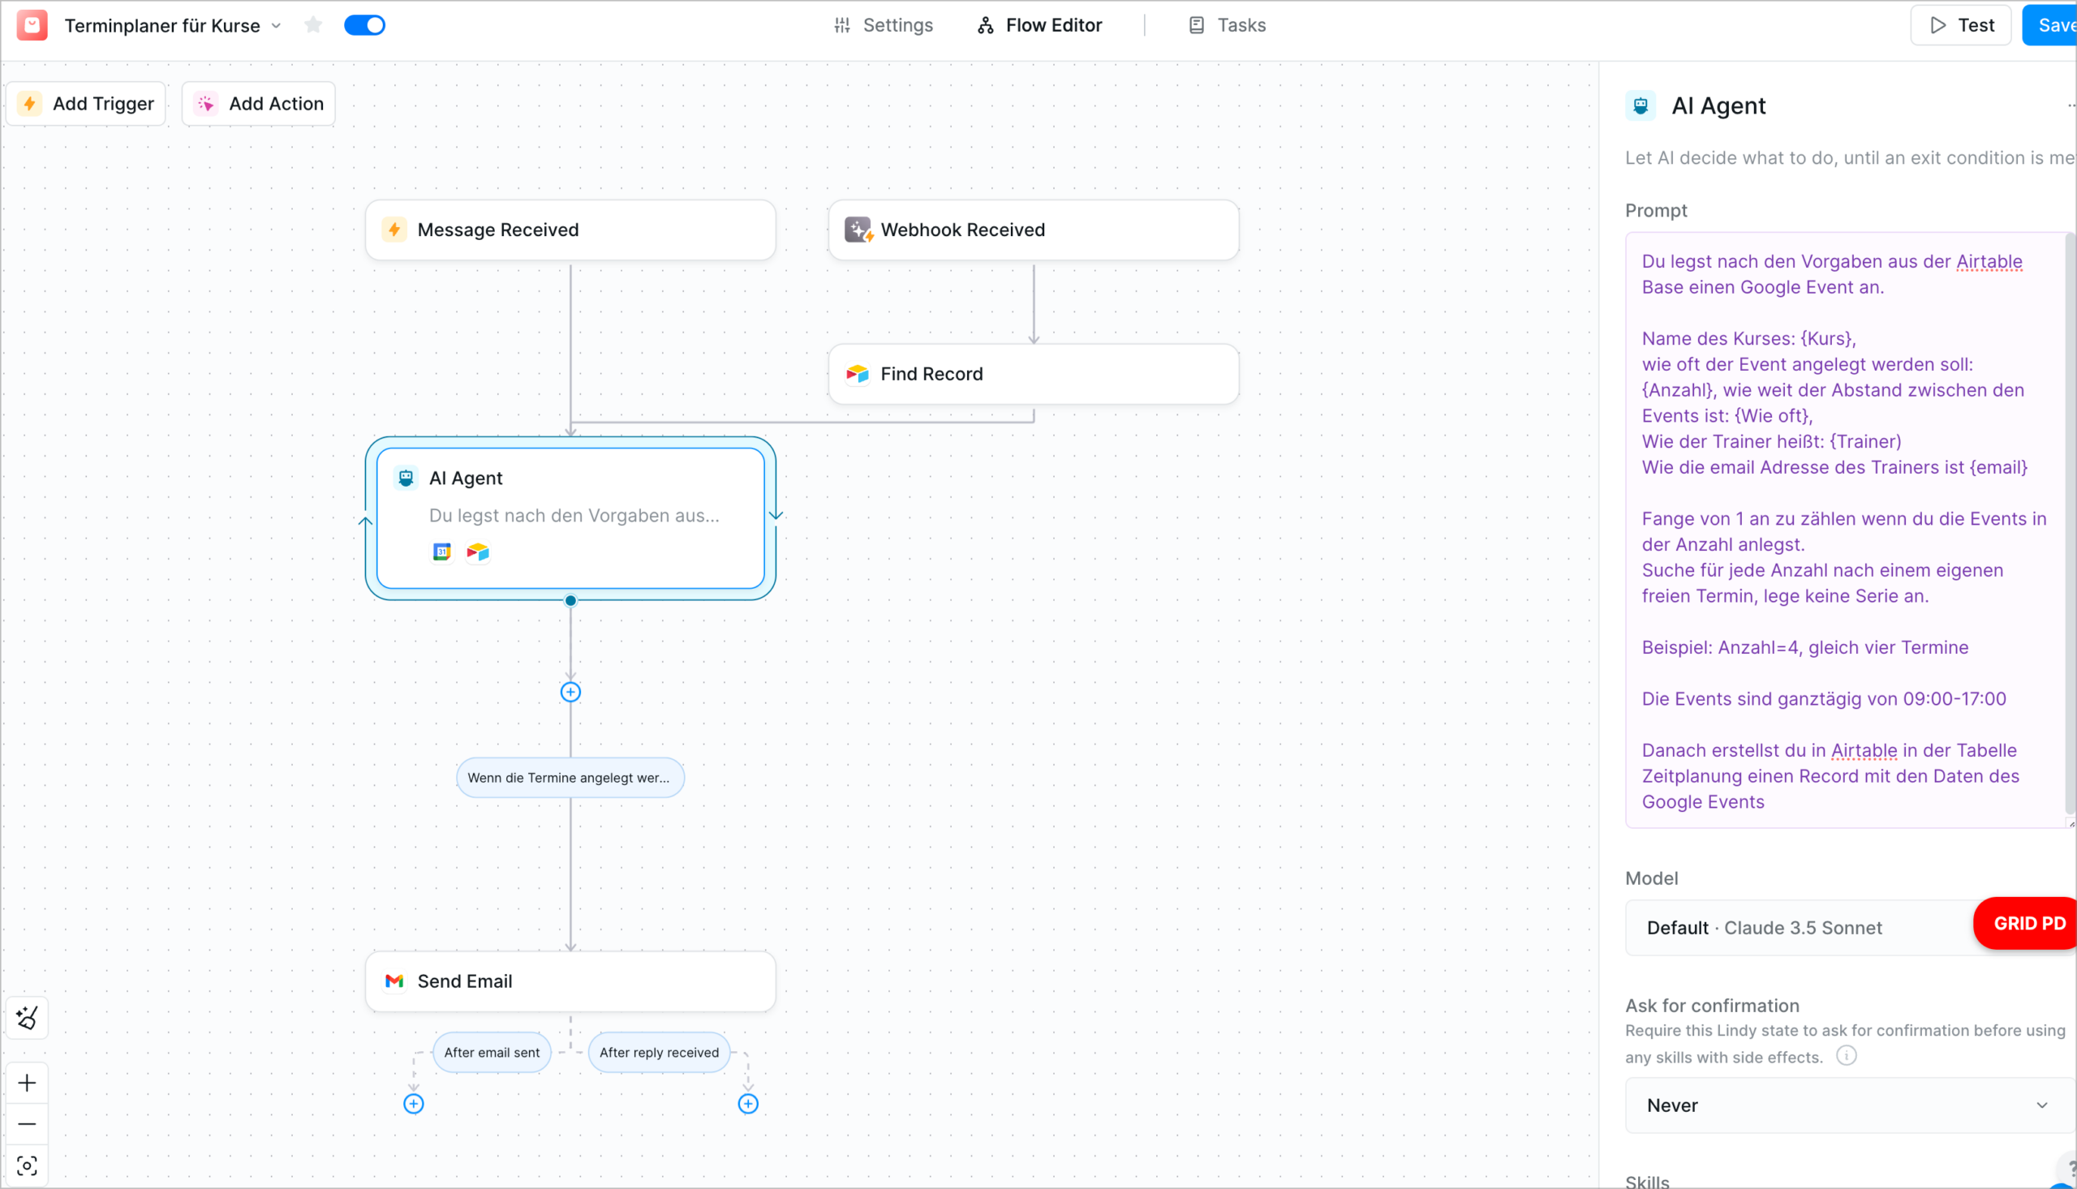
Task: Add a step below the AI Agent
Action: (570, 693)
